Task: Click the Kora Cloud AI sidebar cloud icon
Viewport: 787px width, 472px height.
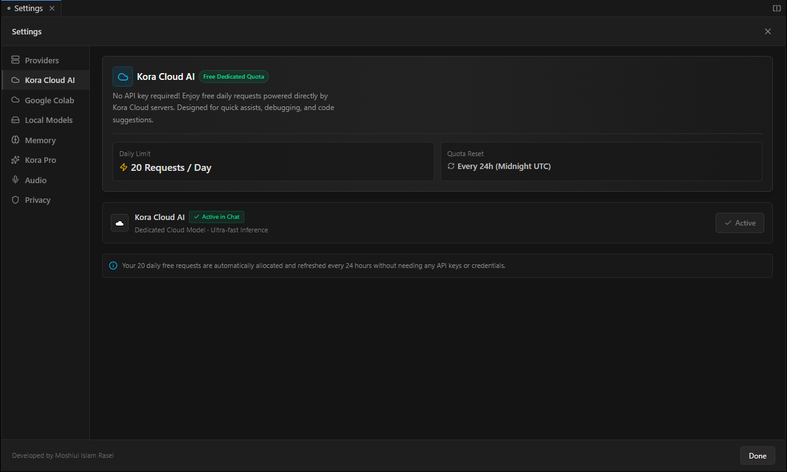Action: tap(15, 80)
